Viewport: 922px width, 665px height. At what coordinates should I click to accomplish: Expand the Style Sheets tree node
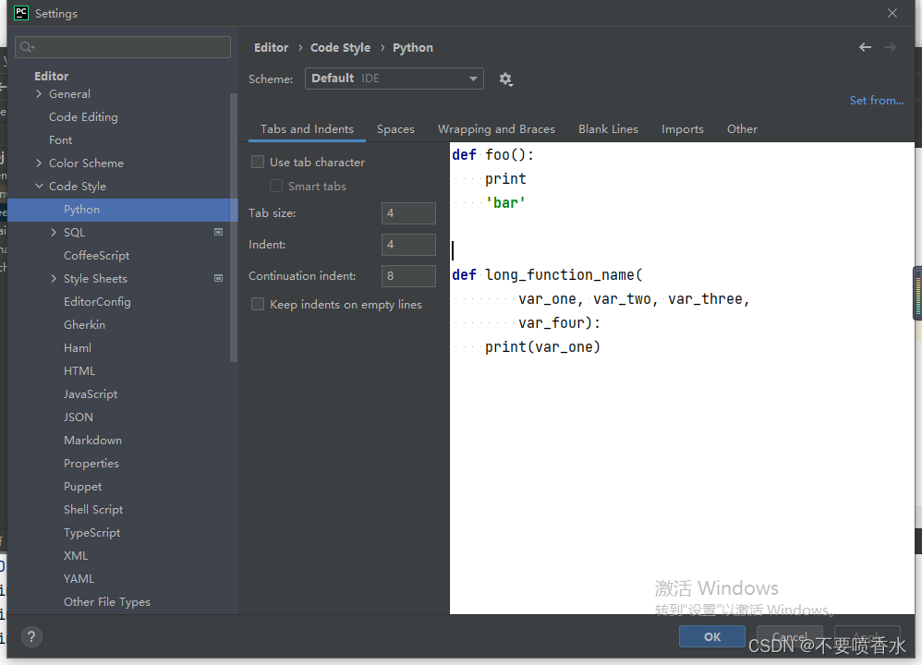click(x=54, y=278)
